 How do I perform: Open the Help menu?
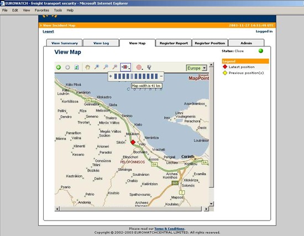pos(70,10)
